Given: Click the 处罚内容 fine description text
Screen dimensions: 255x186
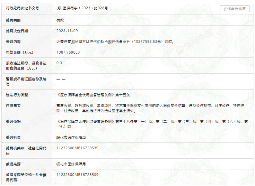Looking at the screenshot, I should [x=115, y=41].
